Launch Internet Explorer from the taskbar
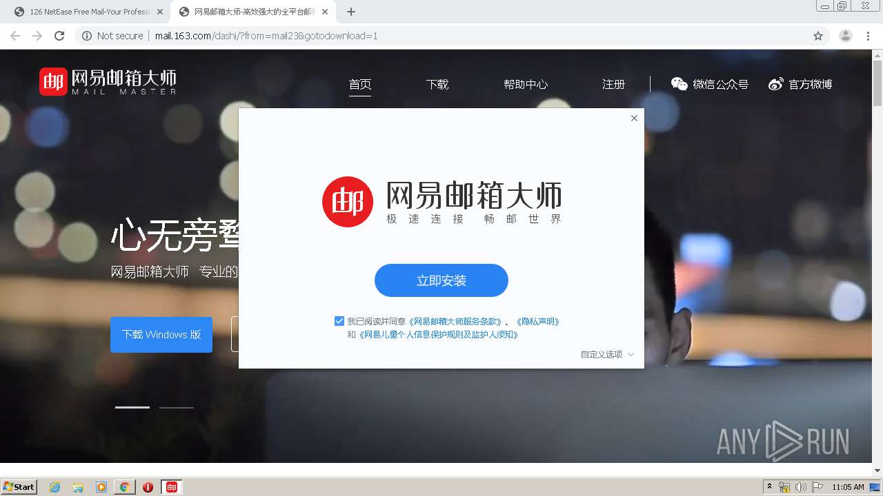Image resolution: width=883 pixels, height=496 pixels. (x=55, y=487)
